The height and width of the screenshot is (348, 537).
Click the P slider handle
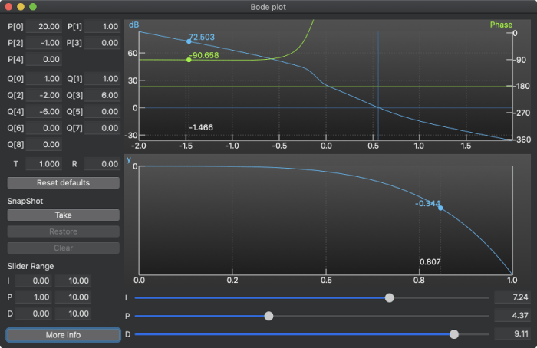click(268, 316)
